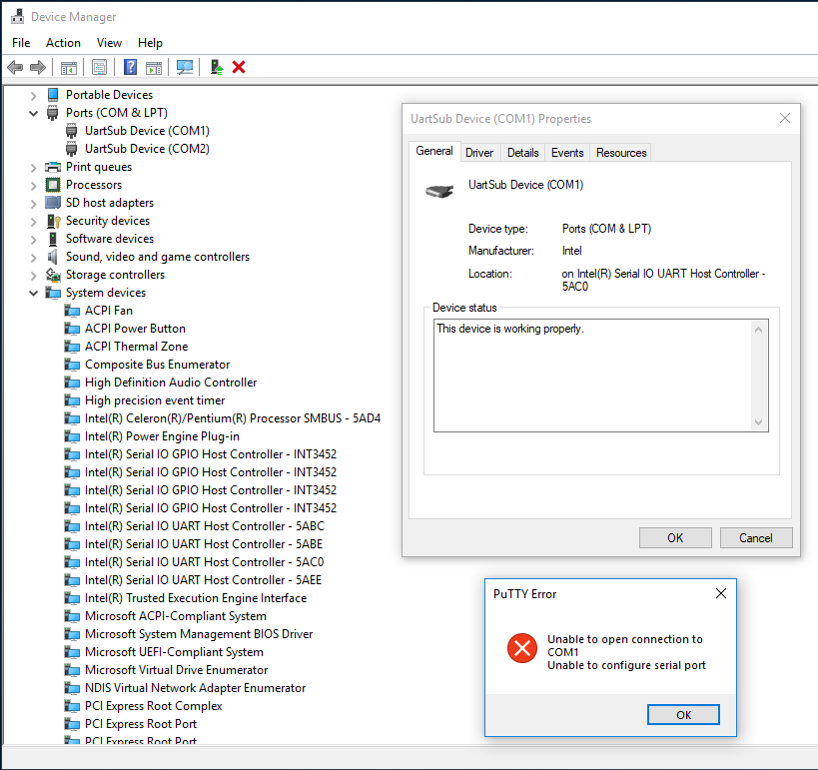
Task: Collapse the Ports (COM & LPT) node
Action: 33,113
